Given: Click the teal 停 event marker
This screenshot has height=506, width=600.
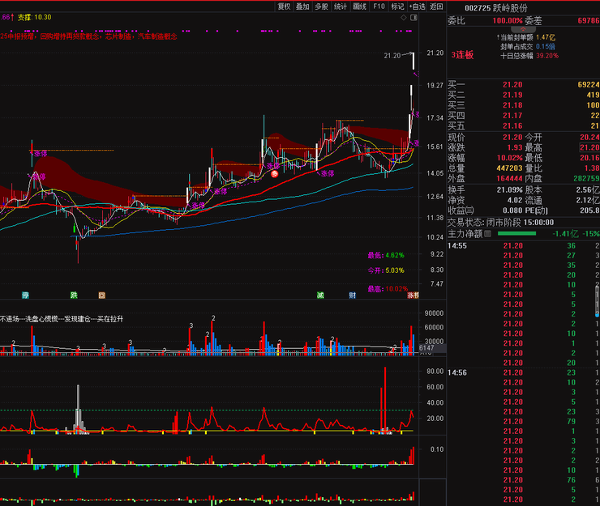Looking at the screenshot, I should point(25,296).
